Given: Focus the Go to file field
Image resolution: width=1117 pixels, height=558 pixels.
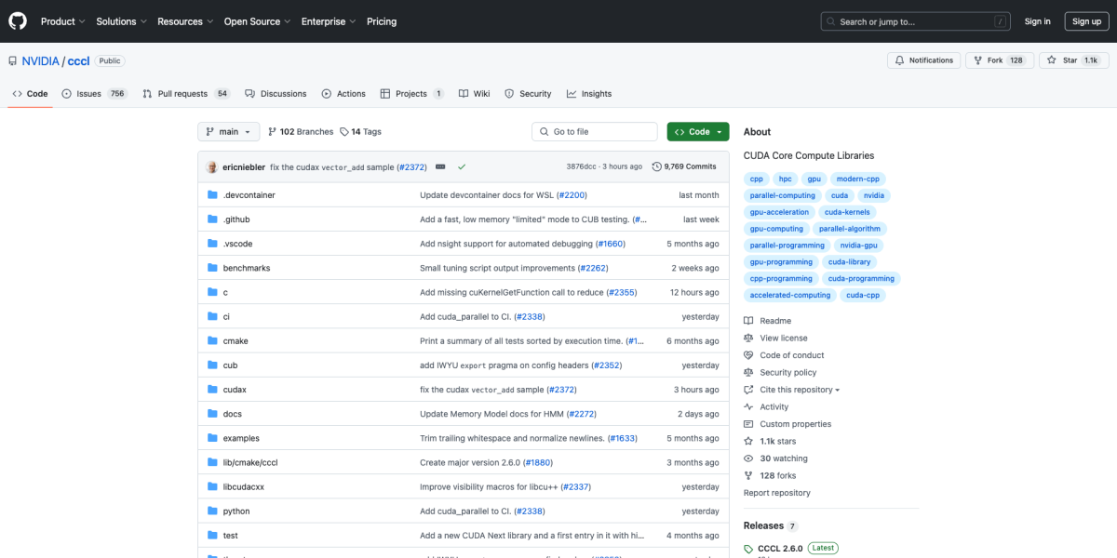Looking at the screenshot, I should click(x=595, y=132).
